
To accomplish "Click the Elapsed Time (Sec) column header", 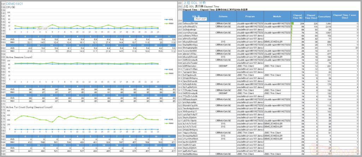I will coord(311,17).
